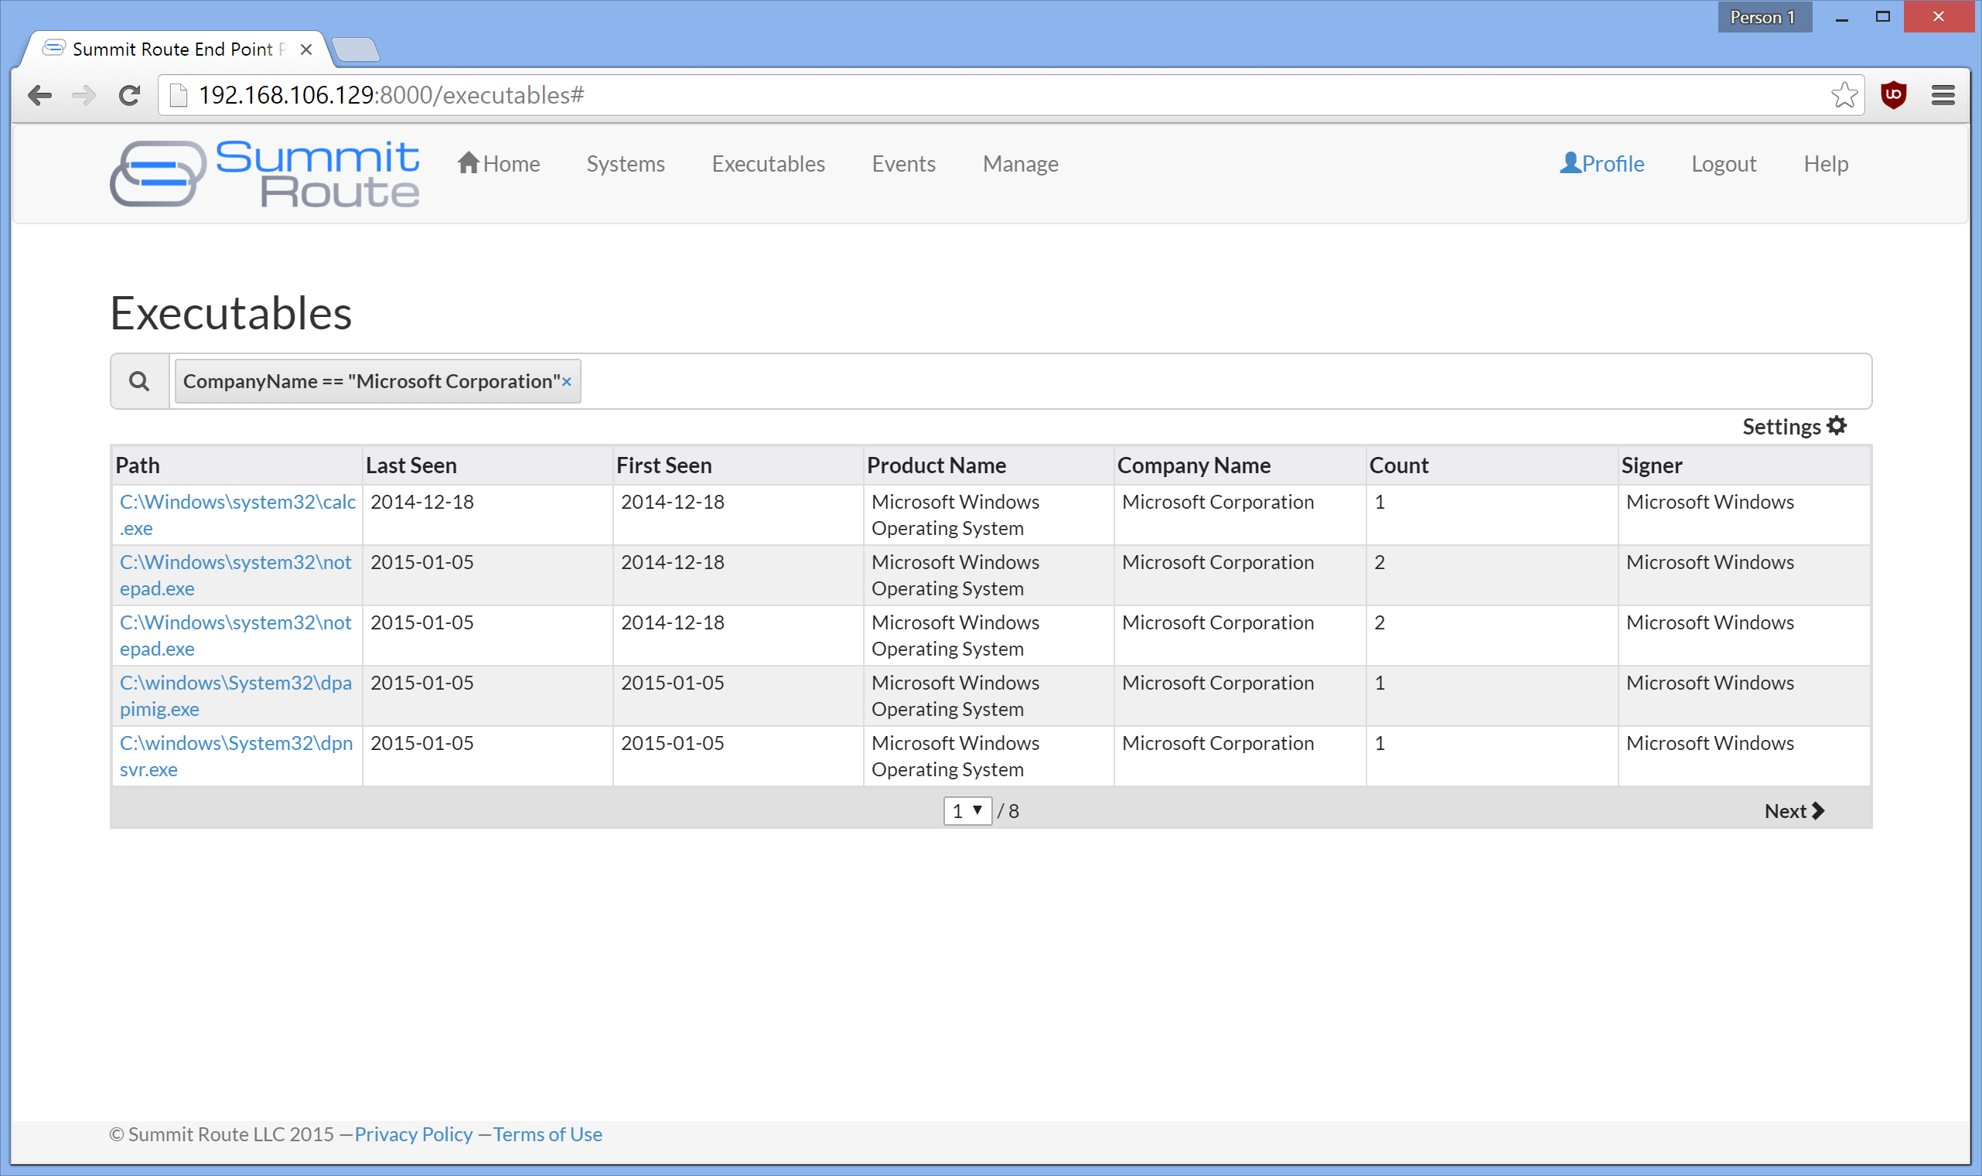Go to Next page of results
This screenshot has width=1982, height=1176.
(1794, 811)
